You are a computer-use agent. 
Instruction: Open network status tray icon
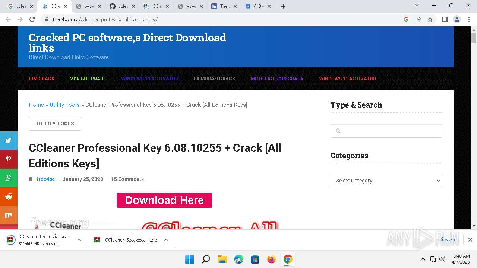coord(433,259)
